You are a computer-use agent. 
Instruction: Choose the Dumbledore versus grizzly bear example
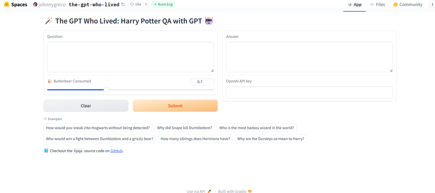tap(100, 139)
